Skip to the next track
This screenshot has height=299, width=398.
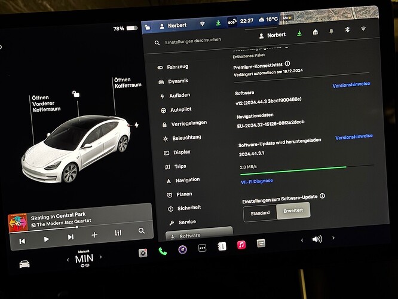point(71,237)
